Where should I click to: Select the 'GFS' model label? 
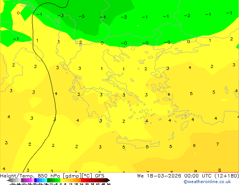coord(100,176)
